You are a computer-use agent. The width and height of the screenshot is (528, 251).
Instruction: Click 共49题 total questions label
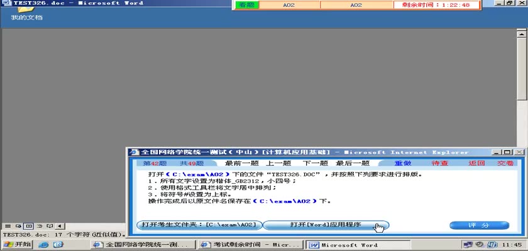tap(192, 163)
